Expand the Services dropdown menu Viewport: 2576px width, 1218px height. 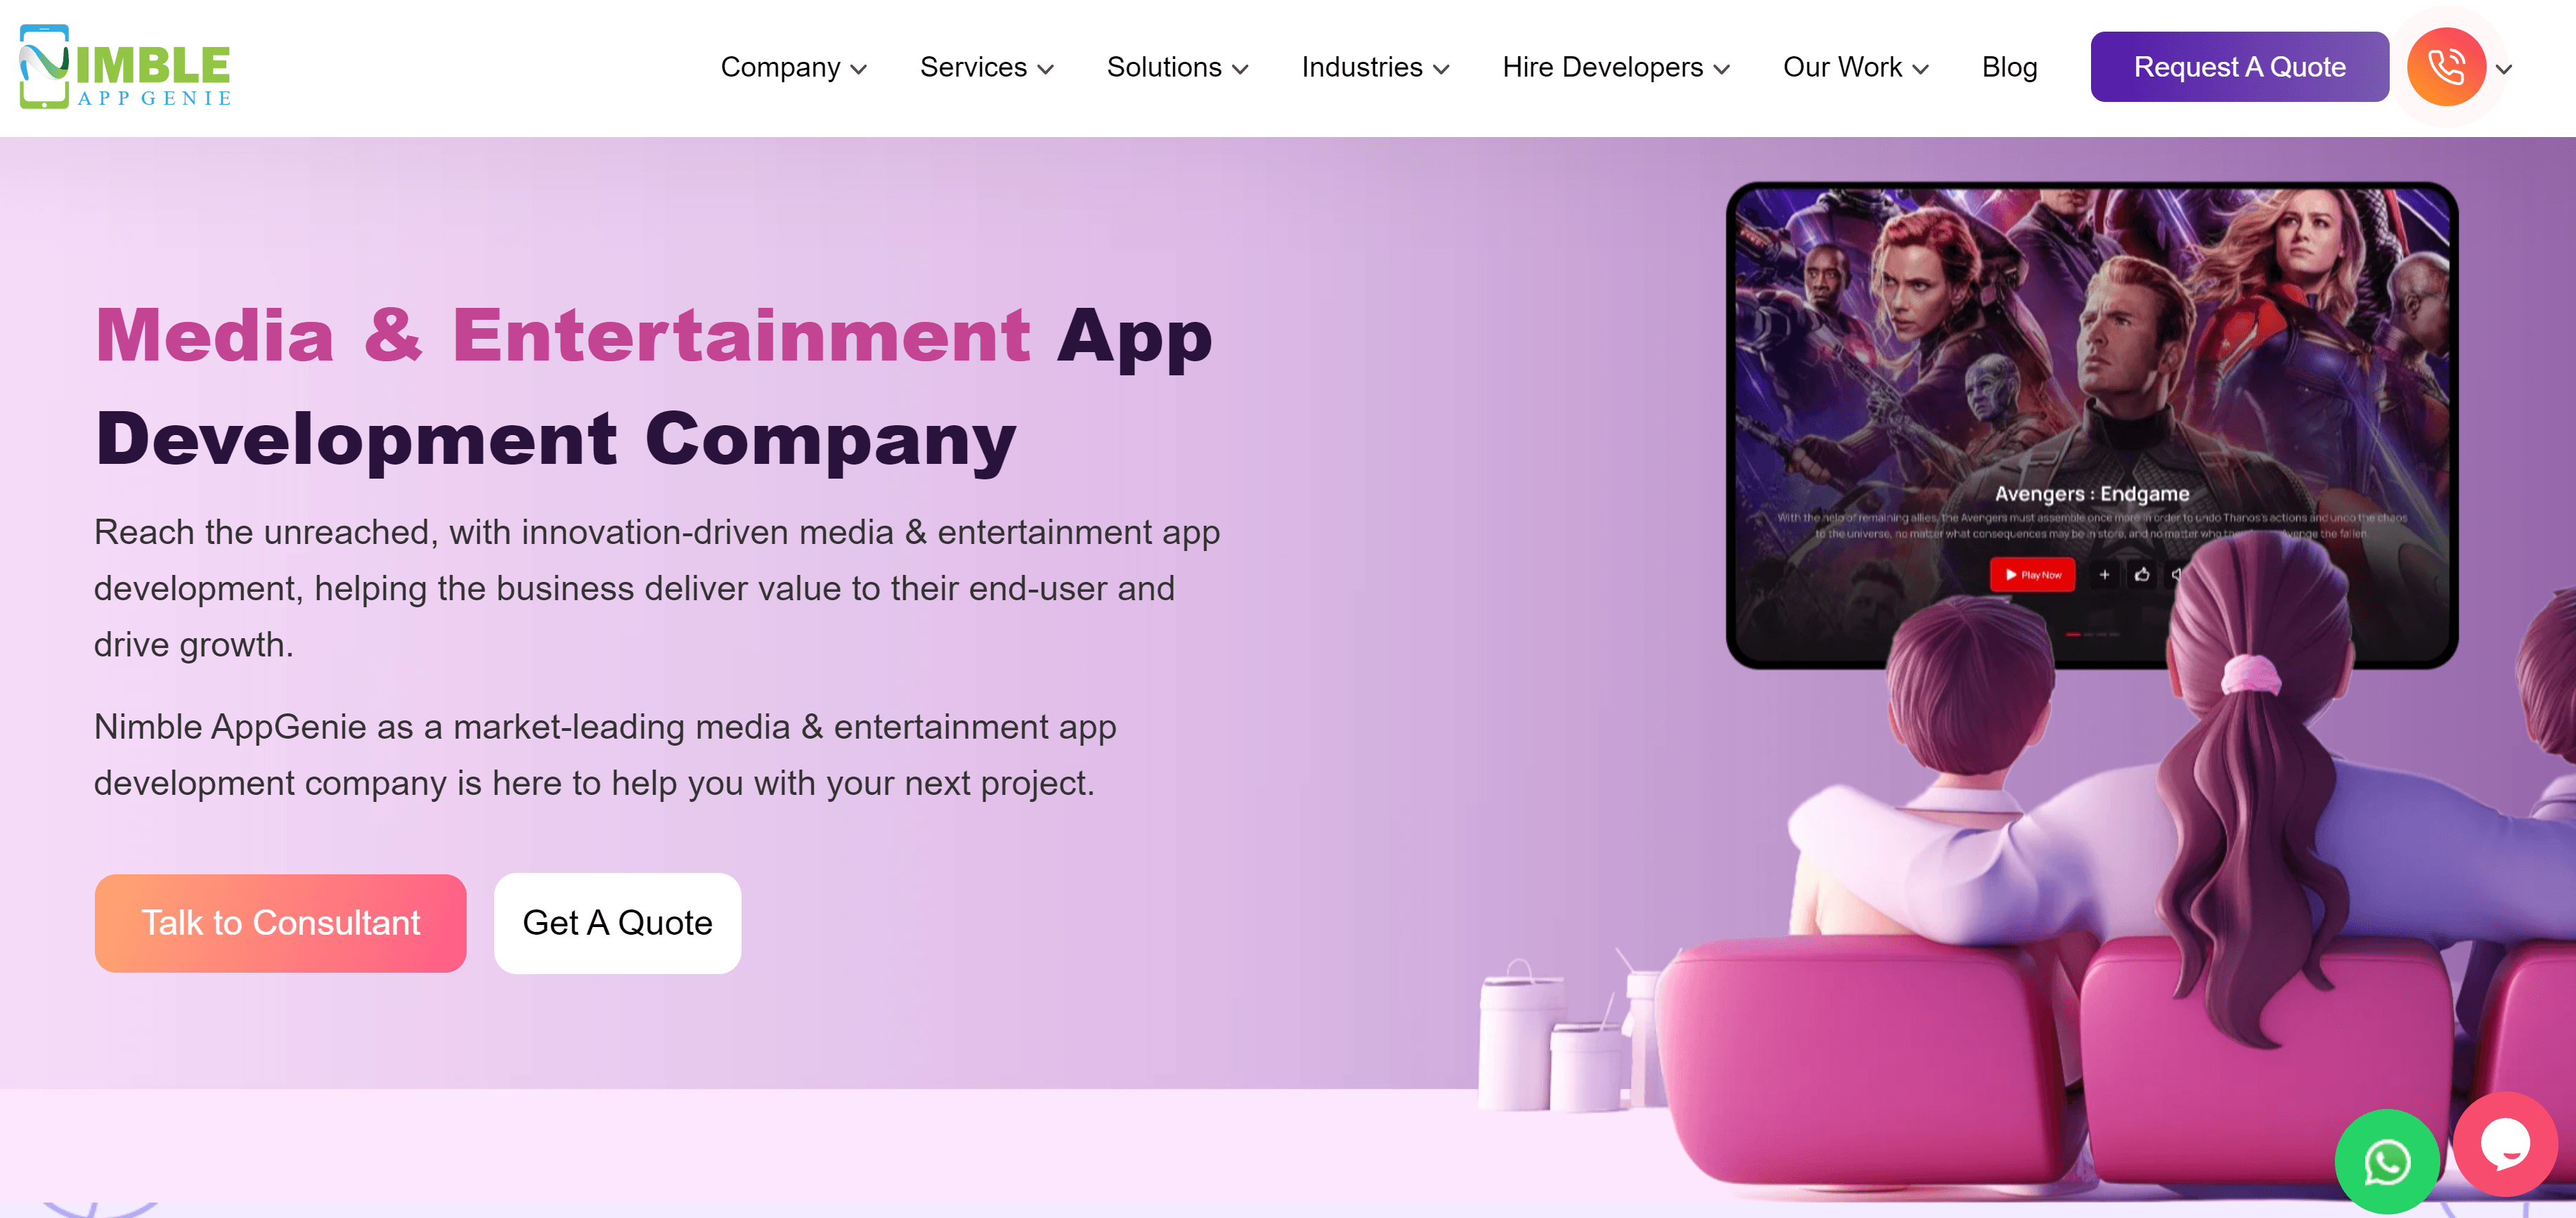coord(987,67)
